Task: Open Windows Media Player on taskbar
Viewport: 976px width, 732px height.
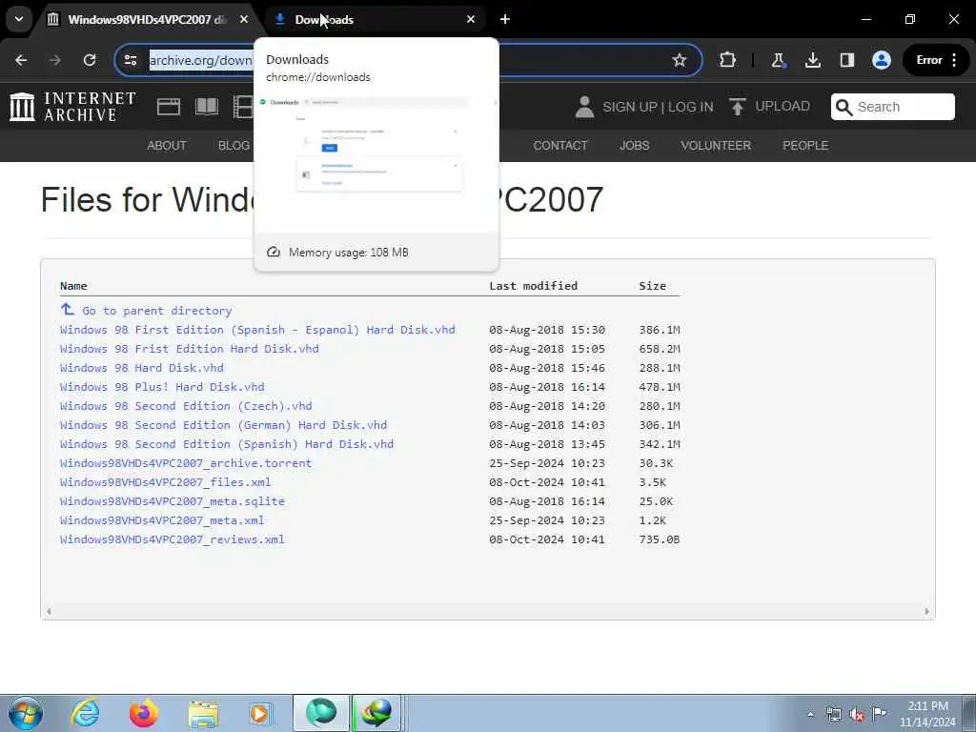Action: click(259, 713)
